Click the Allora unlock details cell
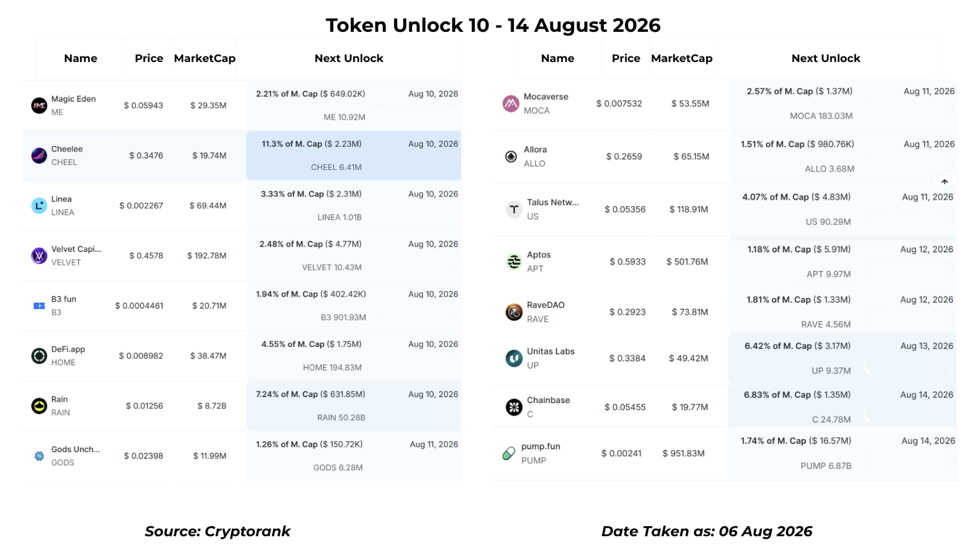The height and width of the screenshot is (560, 974). tap(843, 156)
